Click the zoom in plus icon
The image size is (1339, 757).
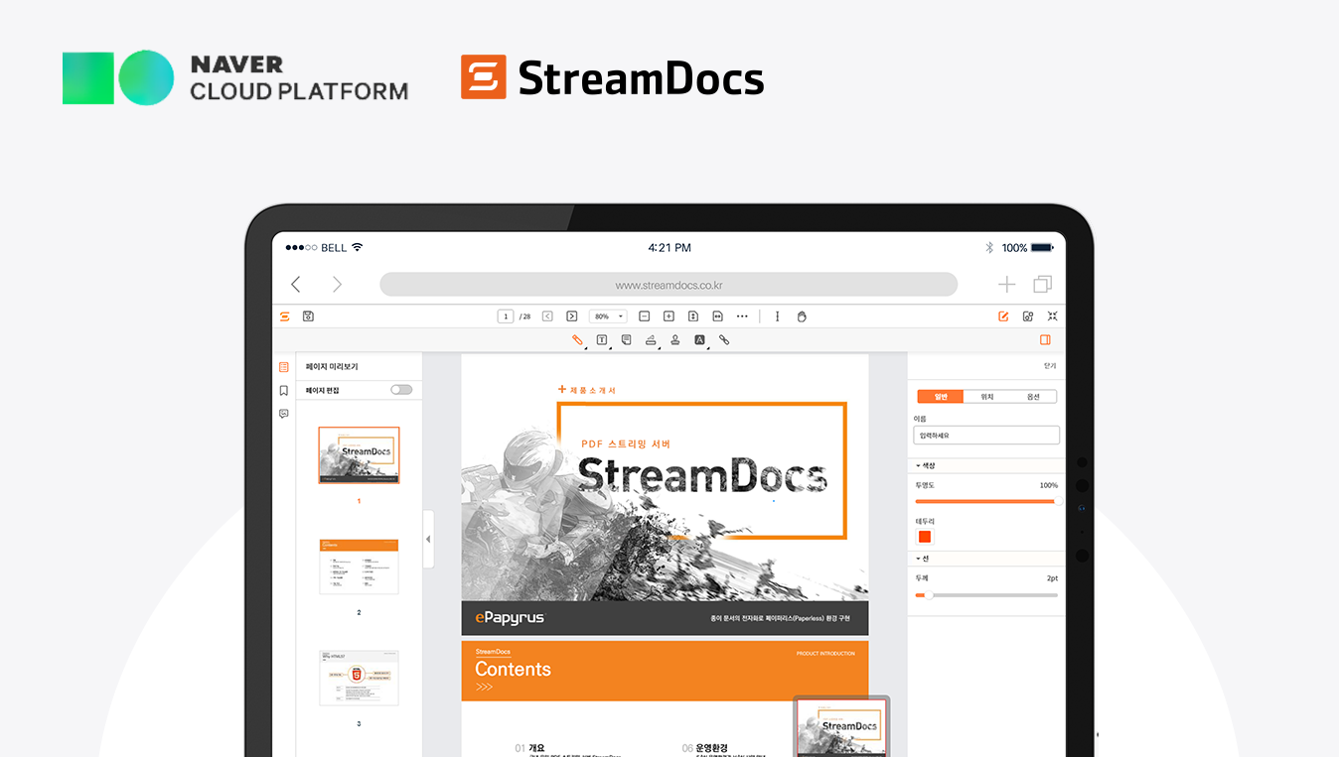(x=669, y=316)
